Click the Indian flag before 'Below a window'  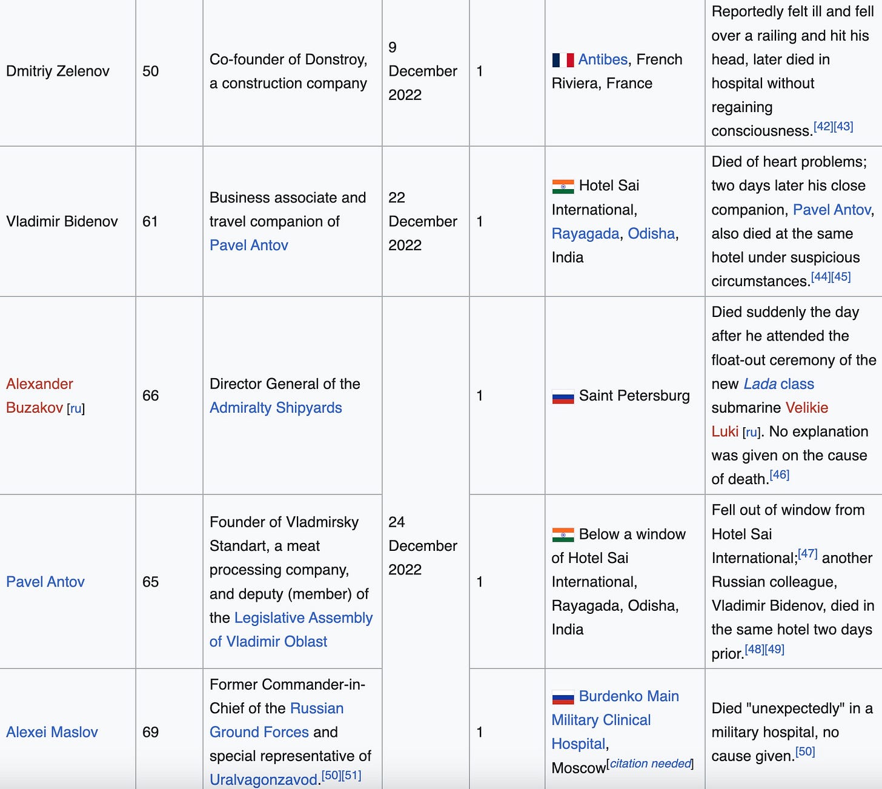tap(563, 535)
